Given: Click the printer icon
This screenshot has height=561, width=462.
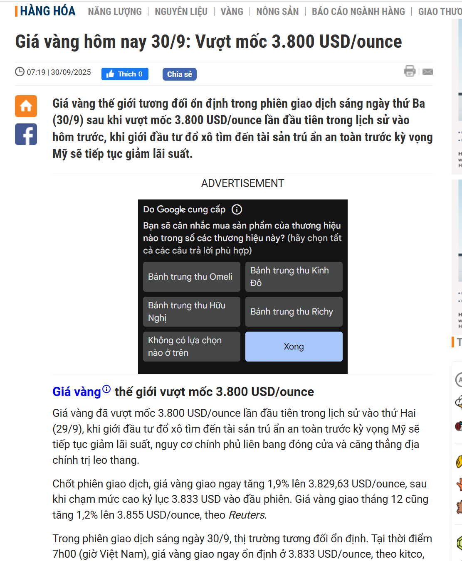Looking at the screenshot, I should click(x=410, y=71).
